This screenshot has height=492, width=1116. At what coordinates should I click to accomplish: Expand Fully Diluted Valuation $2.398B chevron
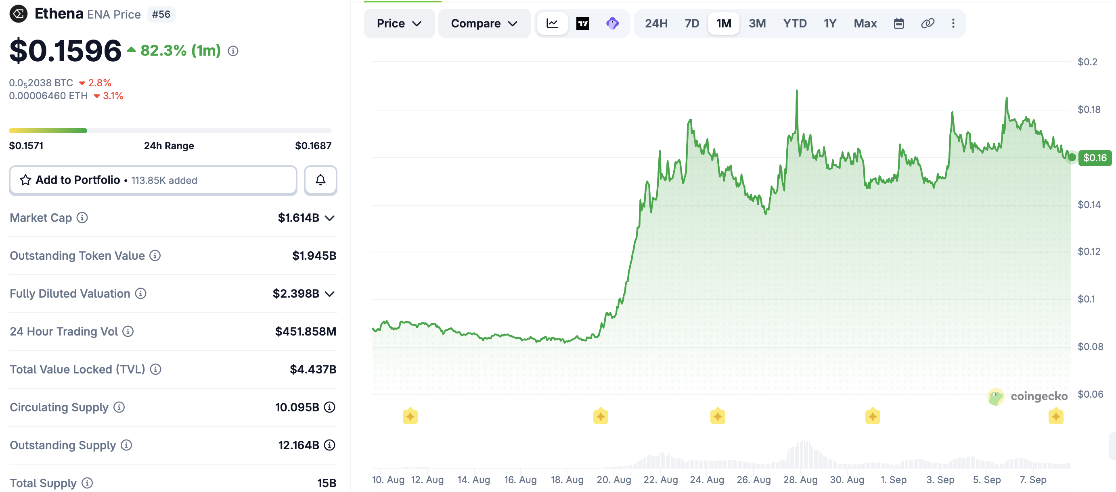point(330,294)
